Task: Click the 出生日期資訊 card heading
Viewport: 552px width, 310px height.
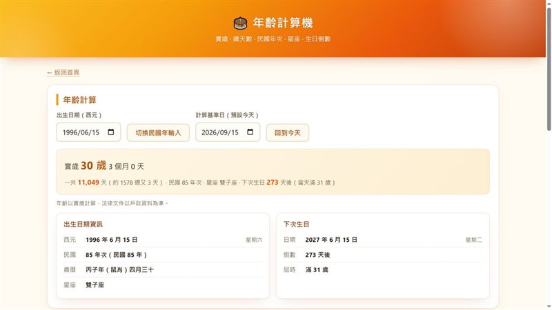Action: click(83, 225)
